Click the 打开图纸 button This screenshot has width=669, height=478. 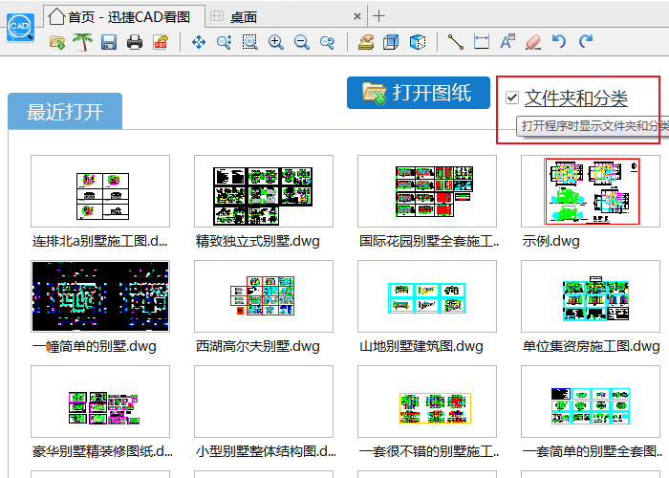click(x=419, y=93)
